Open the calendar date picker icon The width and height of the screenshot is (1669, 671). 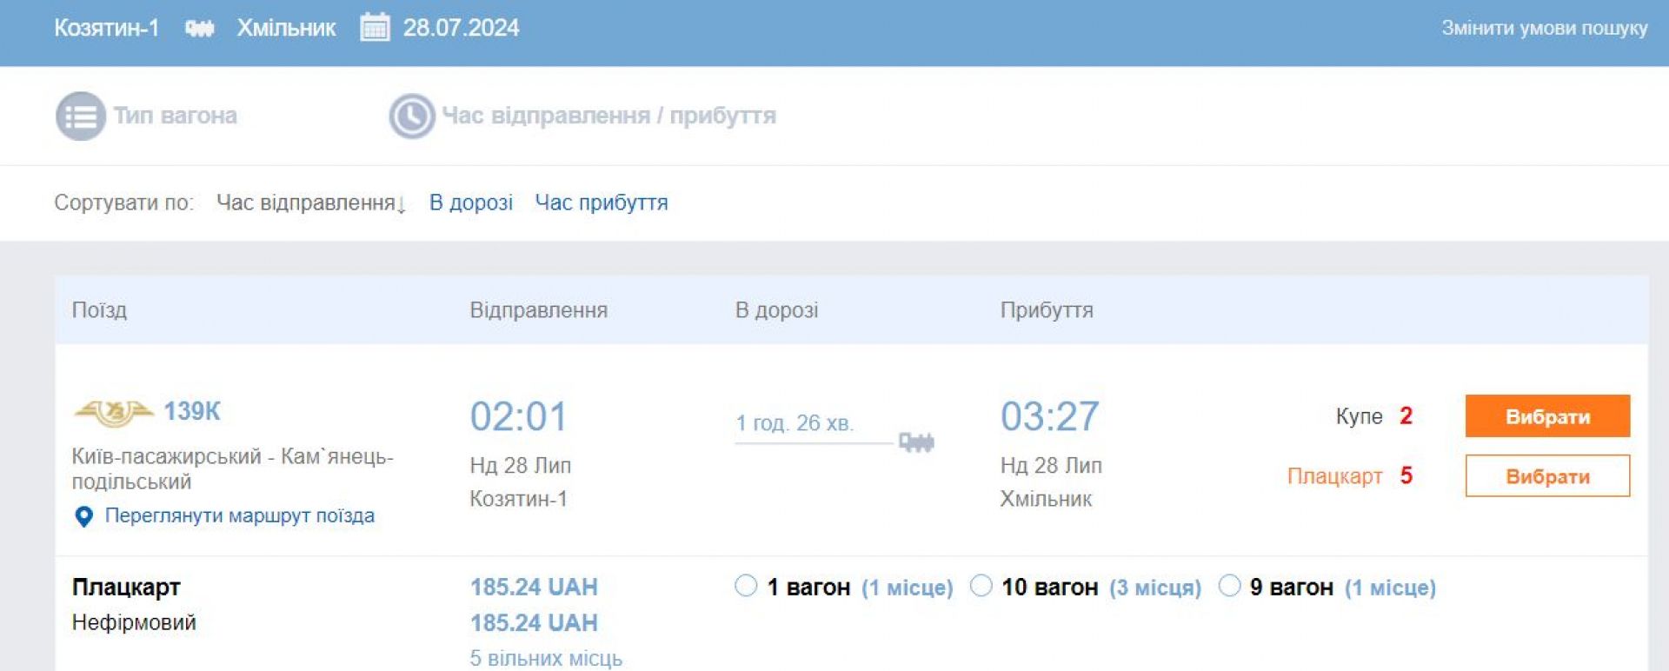pos(375,28)
